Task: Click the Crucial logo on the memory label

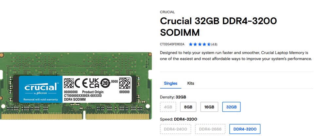Action: (41, 88)
